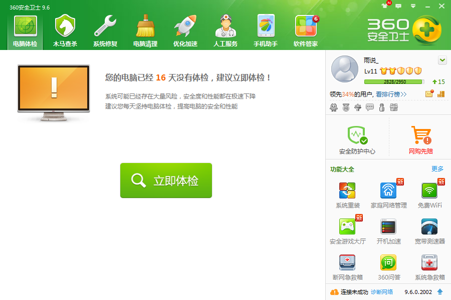Open 安全防护中心
451x300 pixels.
pos(357,140)
